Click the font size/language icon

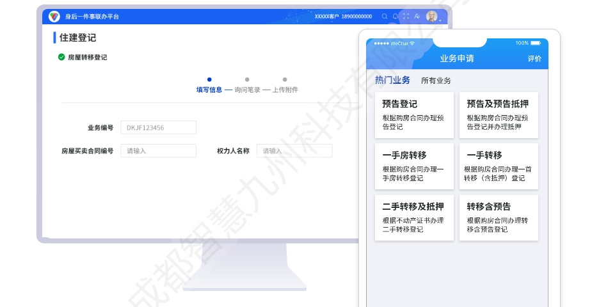coord(417,17)
